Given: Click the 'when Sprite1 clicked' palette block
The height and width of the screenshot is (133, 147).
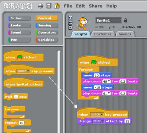Looking at the screenshot, I should pyautogui.click(x=24, y=83).
